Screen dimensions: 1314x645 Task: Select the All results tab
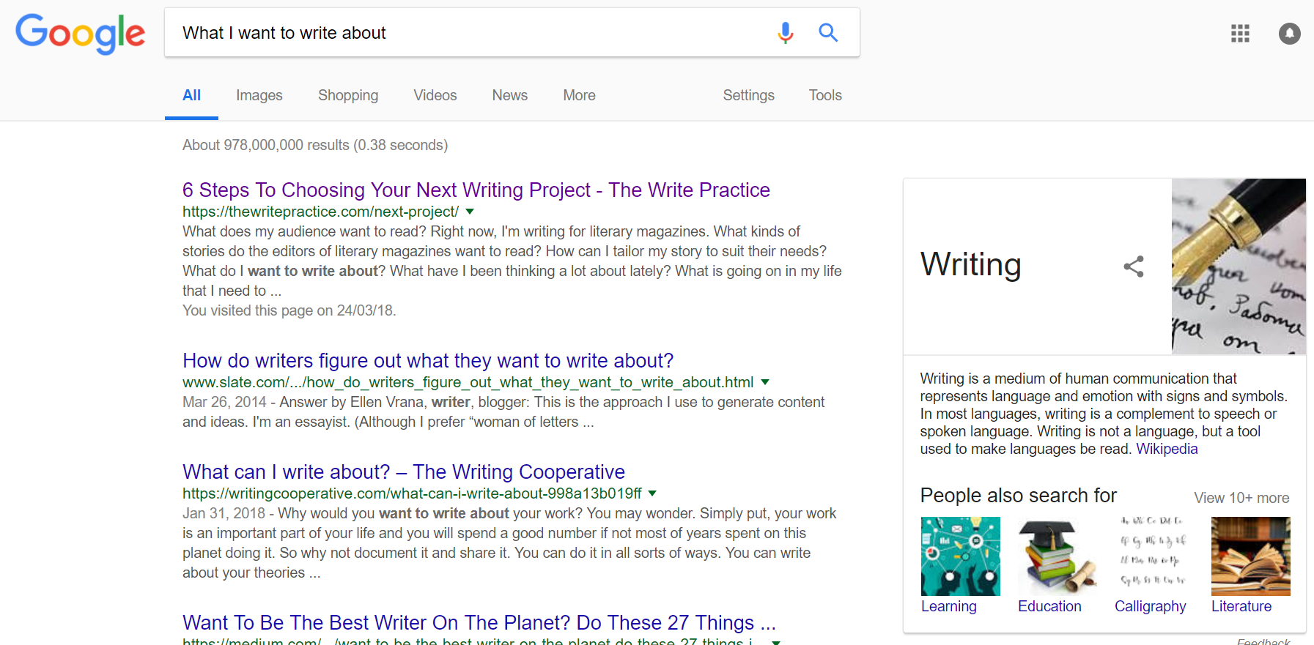coord(191,96)
